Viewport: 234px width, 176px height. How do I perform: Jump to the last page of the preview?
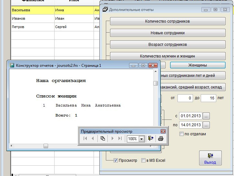120,139
